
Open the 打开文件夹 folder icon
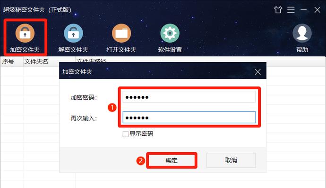pyautogui.click(x=121, y=33)
